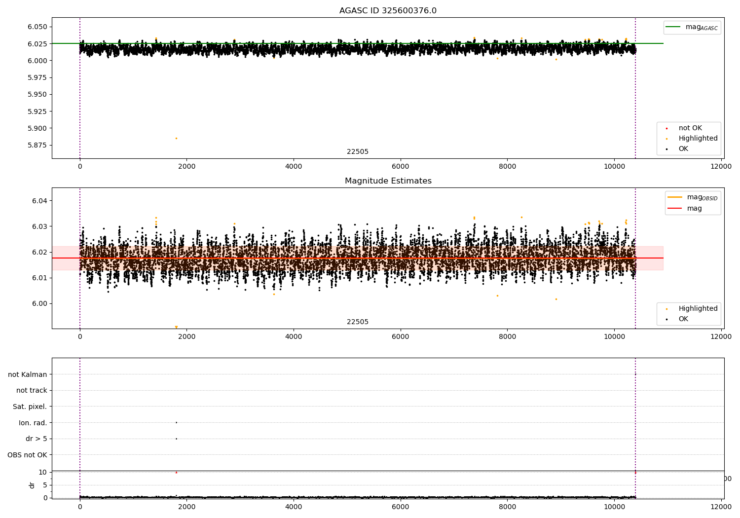The width and height of the screenshot is (740, 518).
Task: Click the orange triangle at middle plot bottom
Action: coord(176,327)
